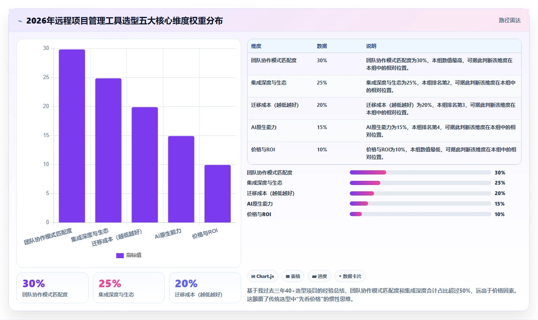
Task: Click the 集成深度与生态 bar in chart
Action: point(108,150)
